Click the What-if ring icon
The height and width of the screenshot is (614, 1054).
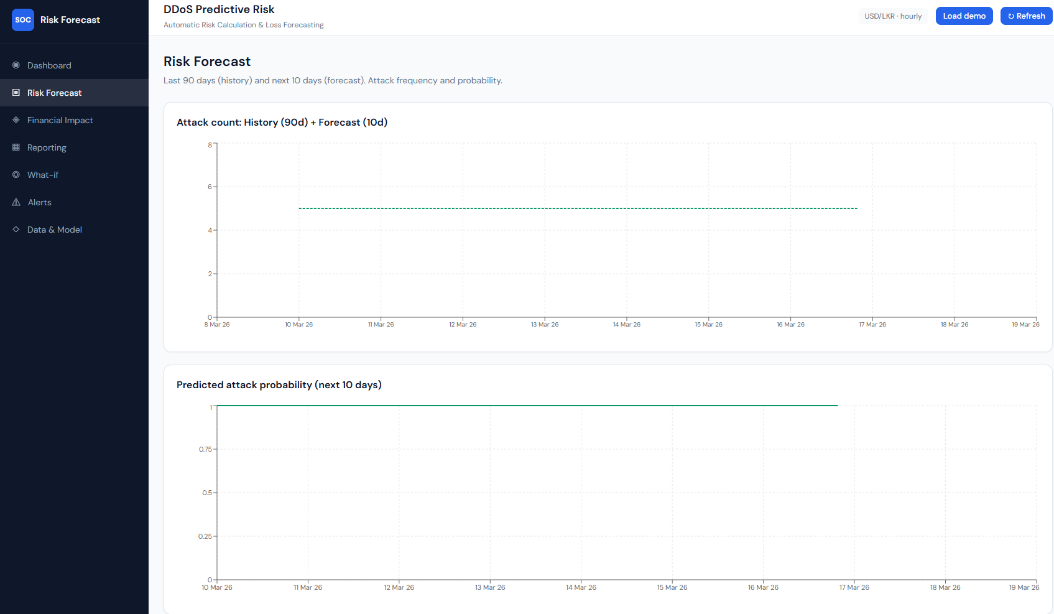[x=16, y=175]
